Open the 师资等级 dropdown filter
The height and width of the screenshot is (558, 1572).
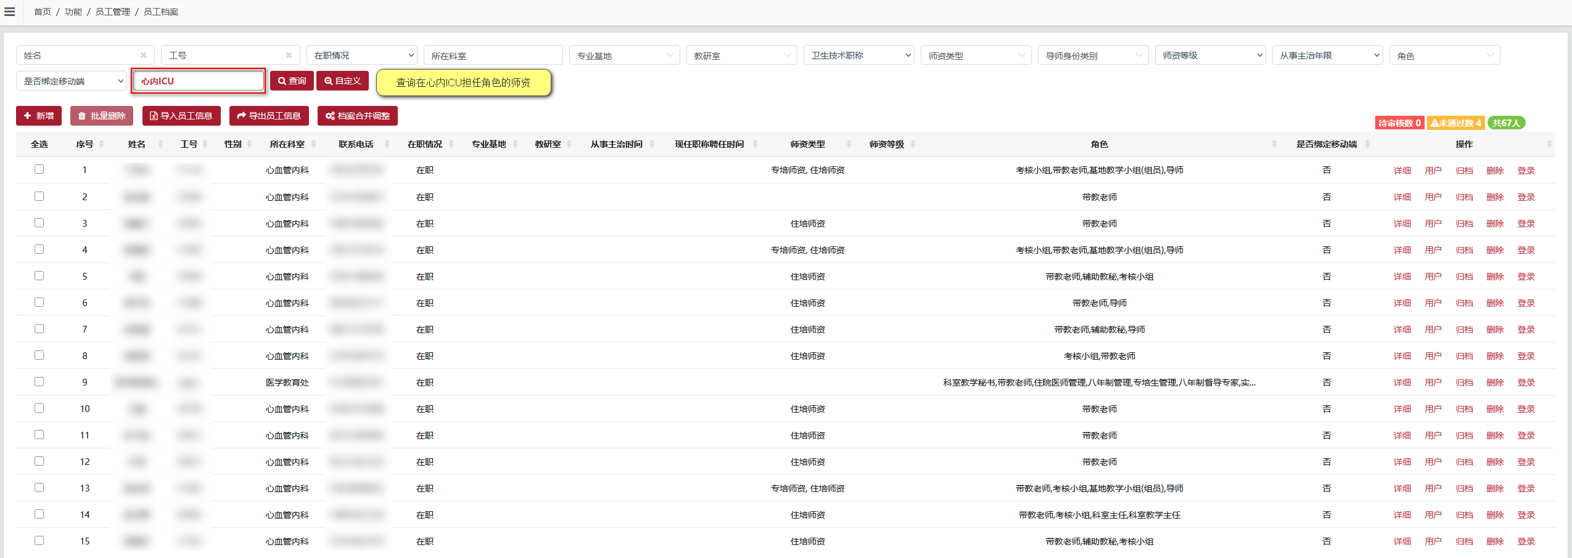(1211, 55)
